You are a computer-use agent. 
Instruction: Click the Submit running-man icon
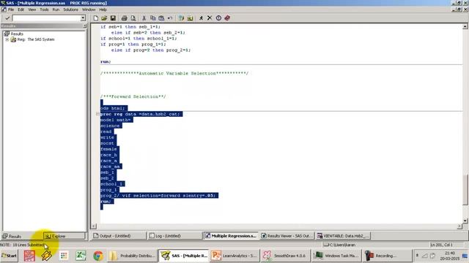tap(201, 18)
